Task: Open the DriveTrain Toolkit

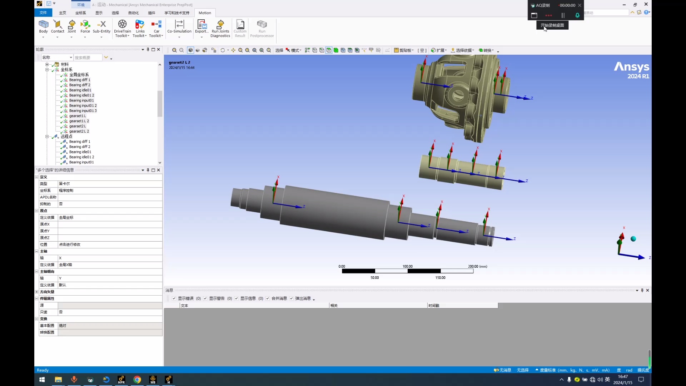Action: 122,28
